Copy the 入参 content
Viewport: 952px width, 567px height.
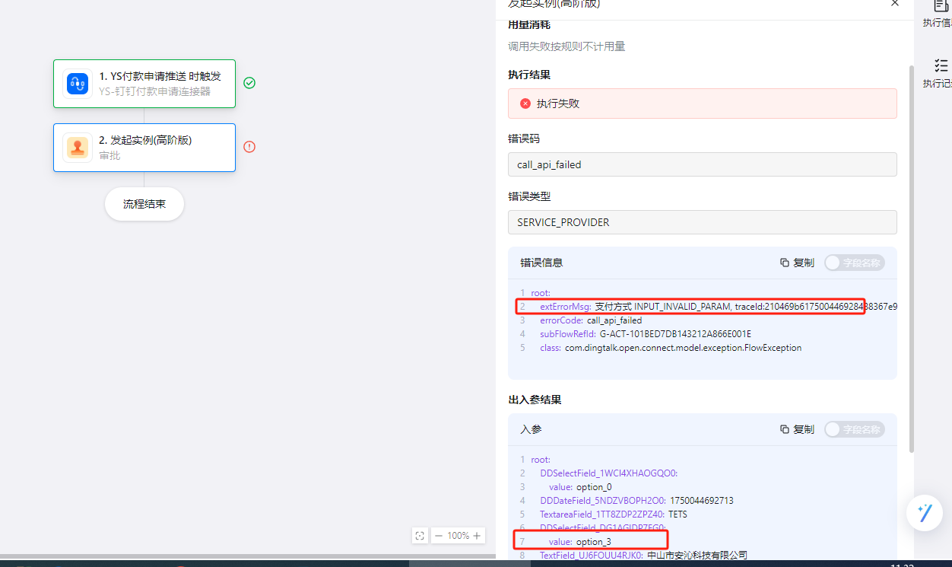(x=797, y=429)
